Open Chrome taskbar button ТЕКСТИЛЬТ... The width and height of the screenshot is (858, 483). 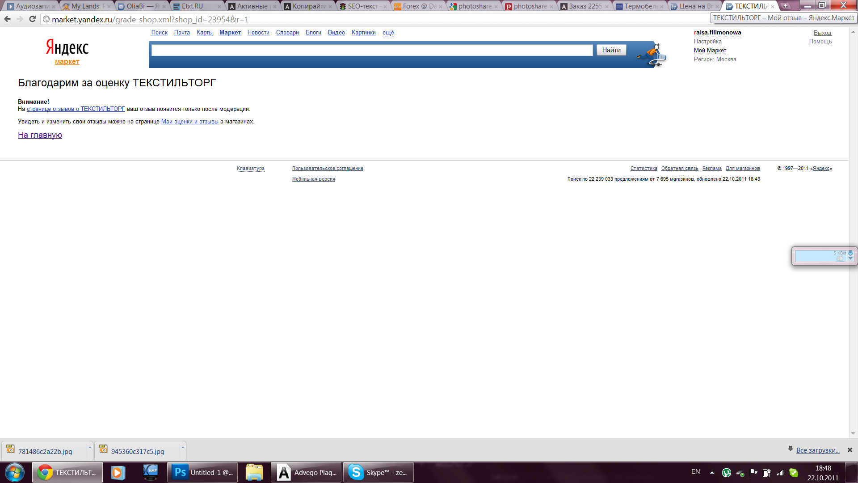[x=67, y=472]
